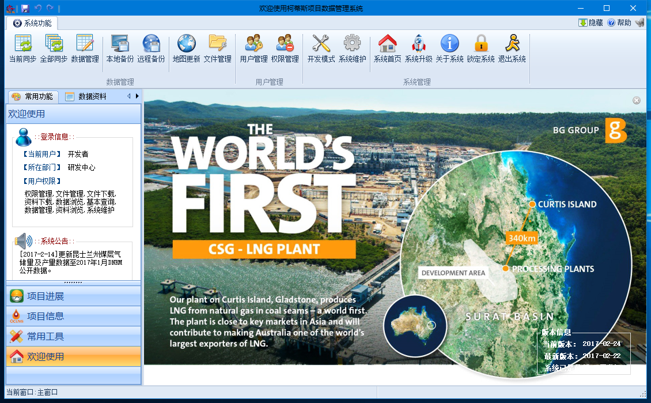The height and width of the screenshot is (403, 651).
Task: Click the 隐藏 ribbon button
Action: (x=591, y=22)
